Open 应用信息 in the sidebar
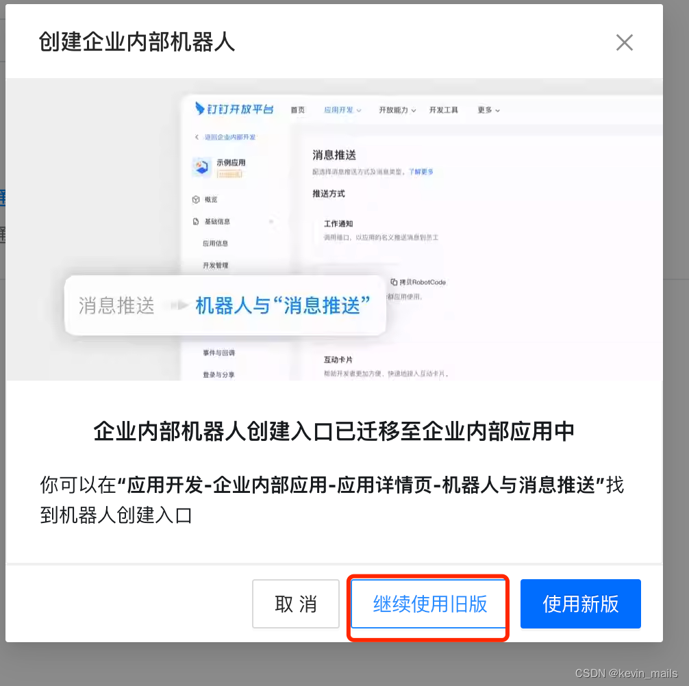Screen dimensions: 689x686 215,243
